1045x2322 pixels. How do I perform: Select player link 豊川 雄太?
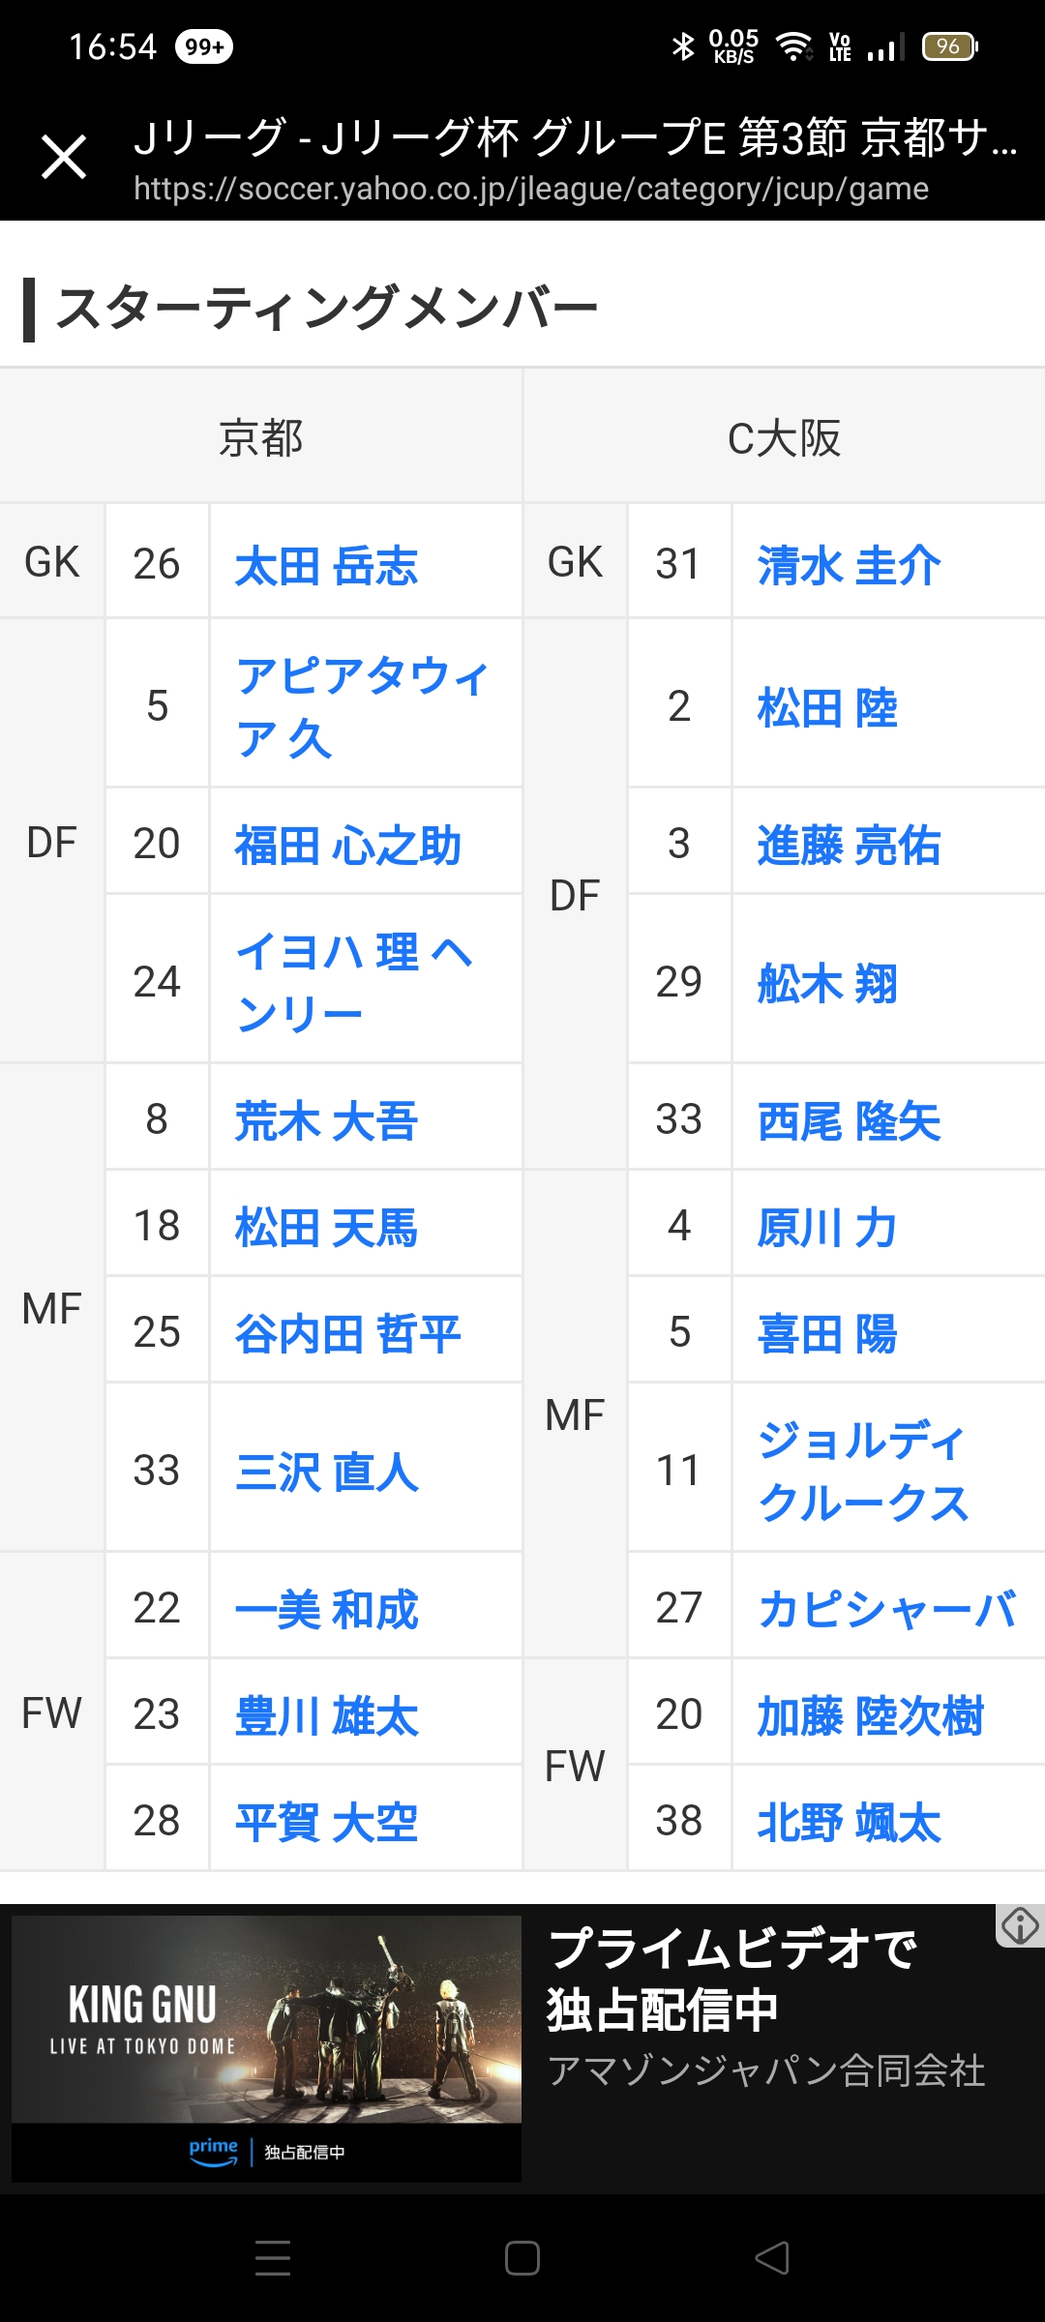[x=327, y=1716]
